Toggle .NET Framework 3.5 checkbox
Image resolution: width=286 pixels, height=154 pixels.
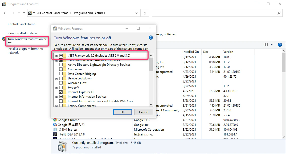pyautogui.click(x=61, y=56)
